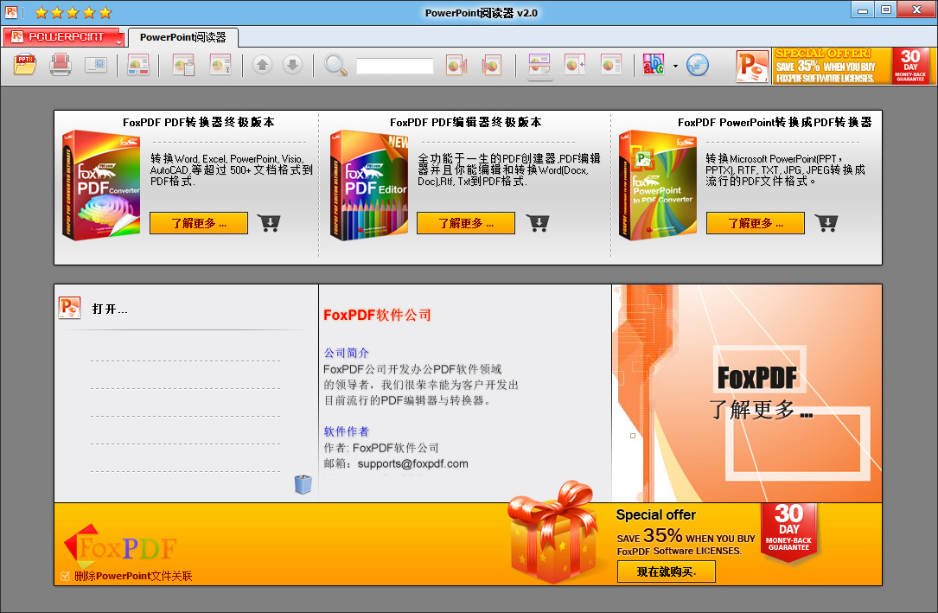This screenshot has height=613, width=938.
Task: Click the slide fit-width arrow icon
Action: click(x=574, y=65)
